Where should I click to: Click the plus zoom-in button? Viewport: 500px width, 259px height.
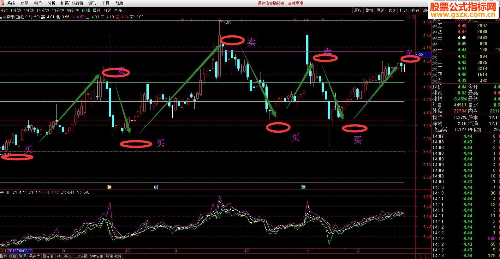pos(418,256)
